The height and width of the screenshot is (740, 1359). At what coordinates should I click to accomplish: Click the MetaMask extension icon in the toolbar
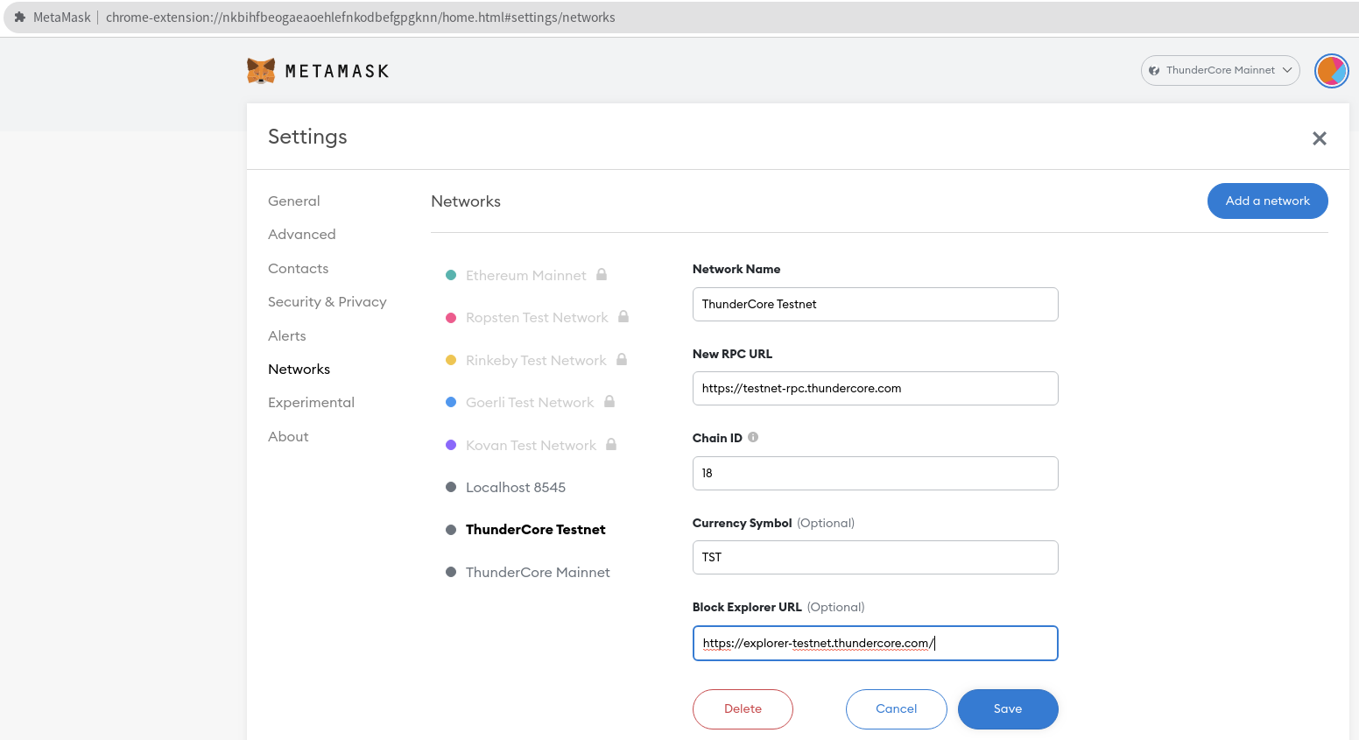19,17
